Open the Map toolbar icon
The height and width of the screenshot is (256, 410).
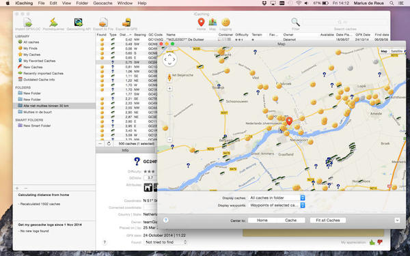pos(213,23)
